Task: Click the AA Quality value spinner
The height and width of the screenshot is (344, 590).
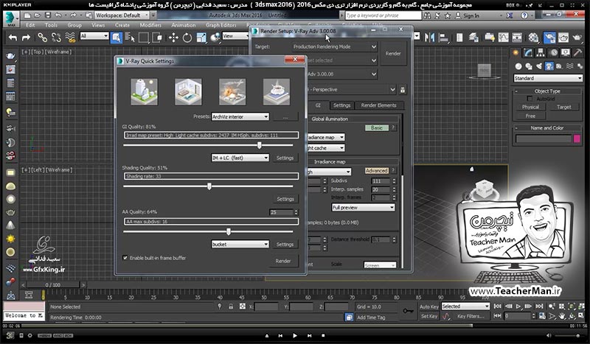Action: pyautogui.click(x=296, y=212)
